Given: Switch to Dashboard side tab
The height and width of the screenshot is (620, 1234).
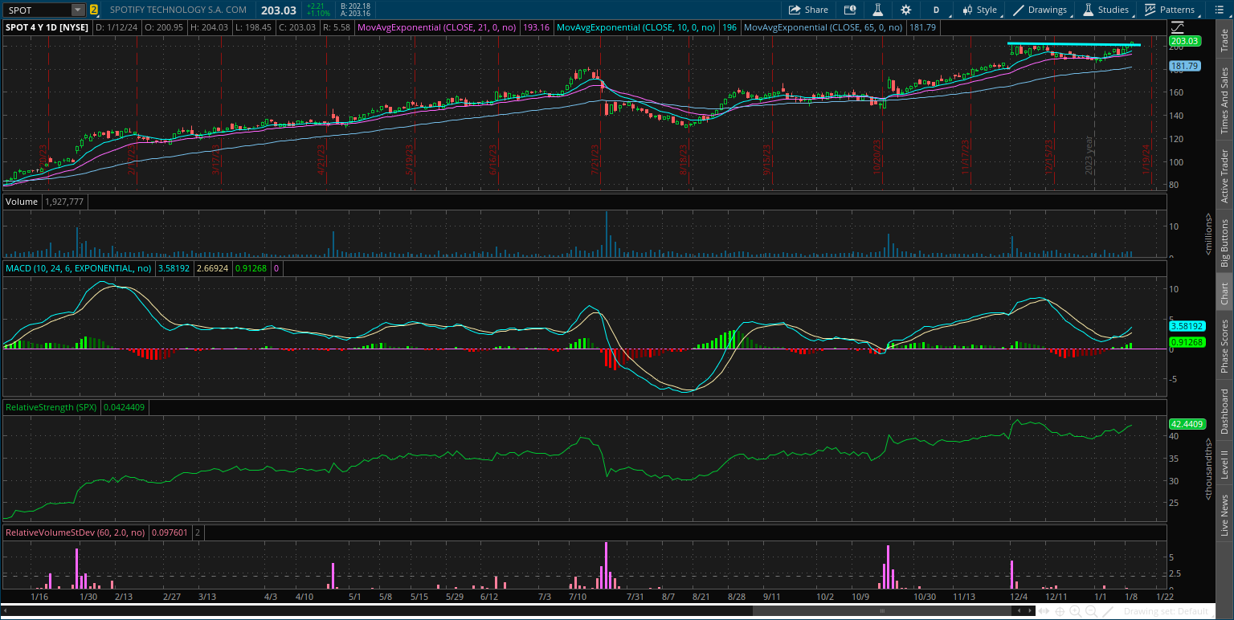Looking at the screenshot, I should click(x=1224, y=412).
